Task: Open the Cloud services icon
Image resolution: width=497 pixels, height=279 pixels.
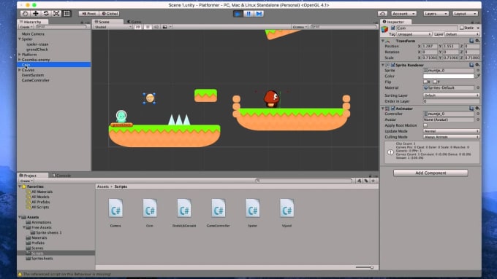Action: click(382, 14)
